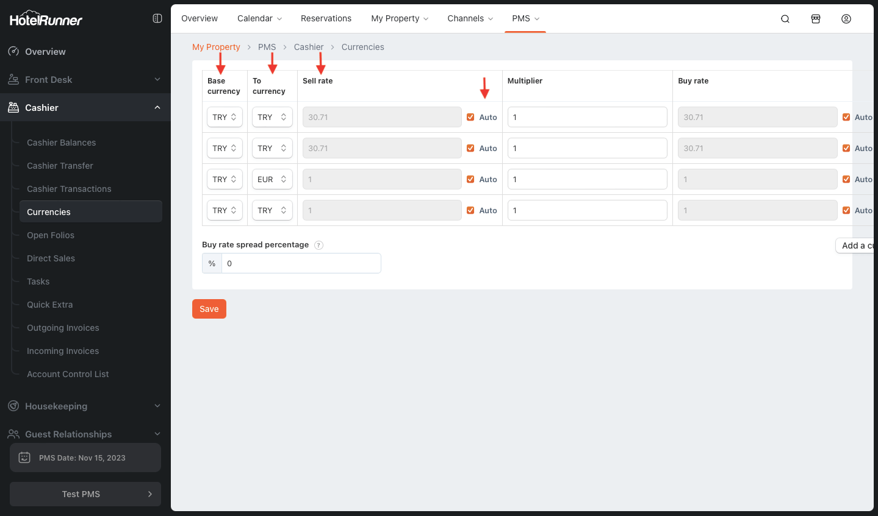Open the Channels menu in top navigation

(x=470, y=18)
